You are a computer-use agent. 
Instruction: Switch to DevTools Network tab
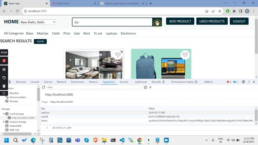(x=61, y=82)
